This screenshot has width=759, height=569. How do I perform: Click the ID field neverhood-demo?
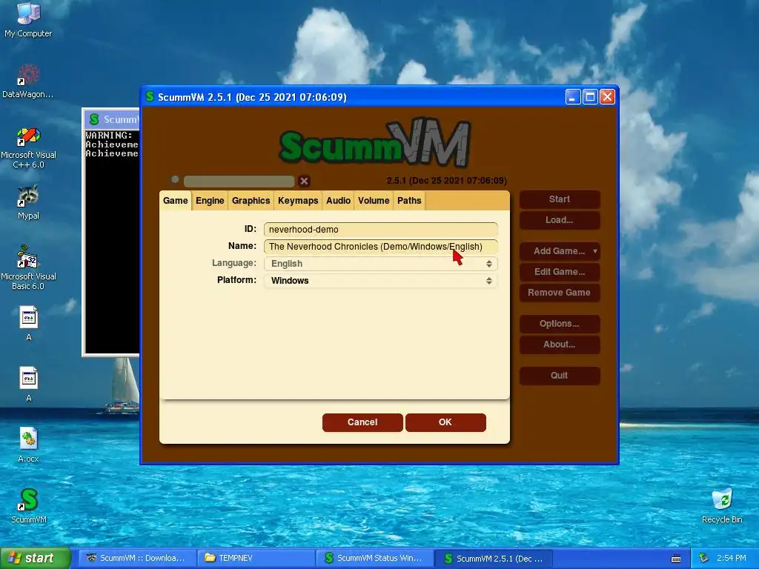380,230
